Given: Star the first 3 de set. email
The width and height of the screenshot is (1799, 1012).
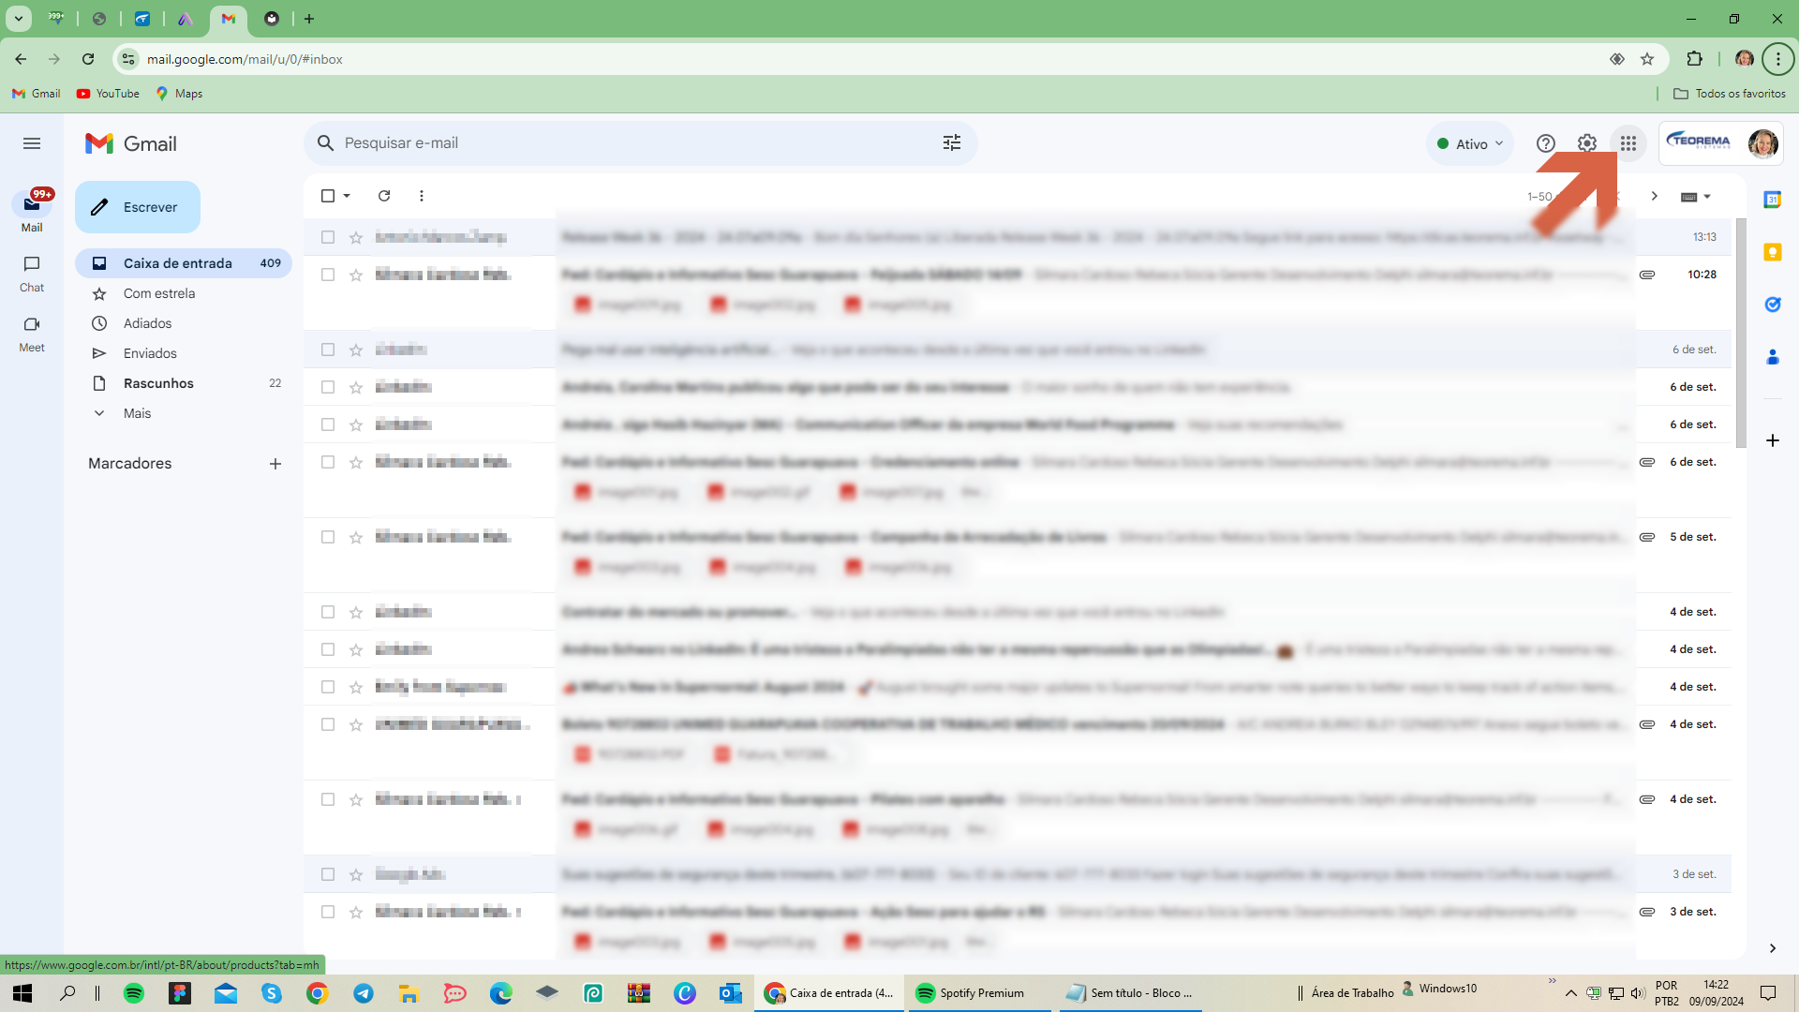Looking at the screenshot, I should (356, 874).
